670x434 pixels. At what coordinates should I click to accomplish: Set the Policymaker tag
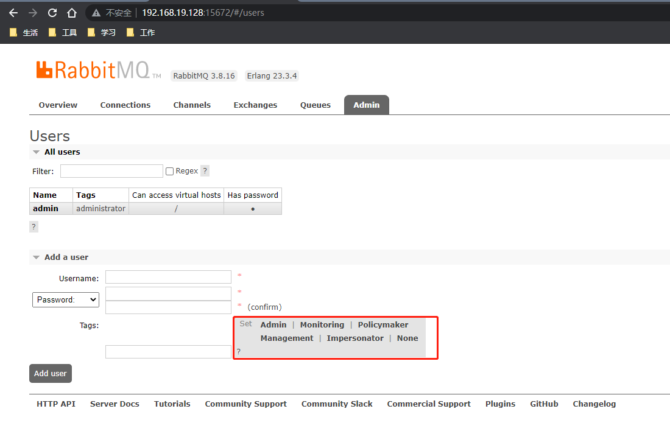383,324
